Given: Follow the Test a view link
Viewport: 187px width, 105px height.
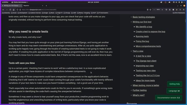Looking at the screenshot, I should click(x=138, y=51).
